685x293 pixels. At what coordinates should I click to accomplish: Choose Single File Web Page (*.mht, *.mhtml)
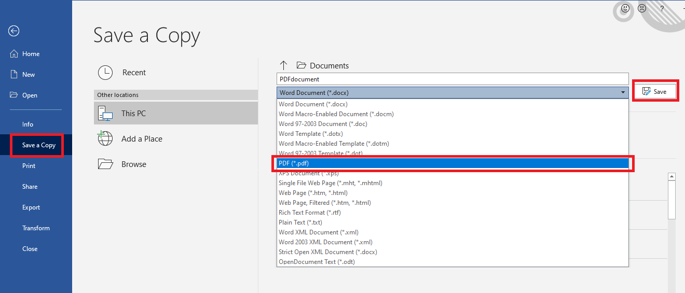[453, 183]
